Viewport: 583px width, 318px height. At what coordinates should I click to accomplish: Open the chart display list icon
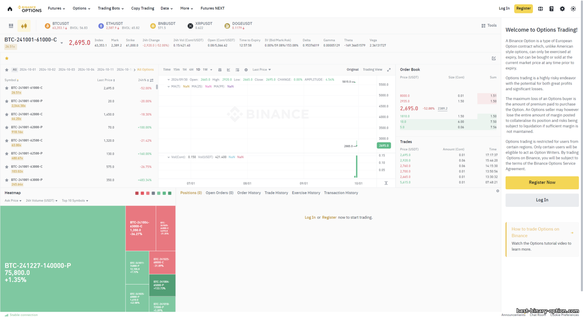(237, 70)
